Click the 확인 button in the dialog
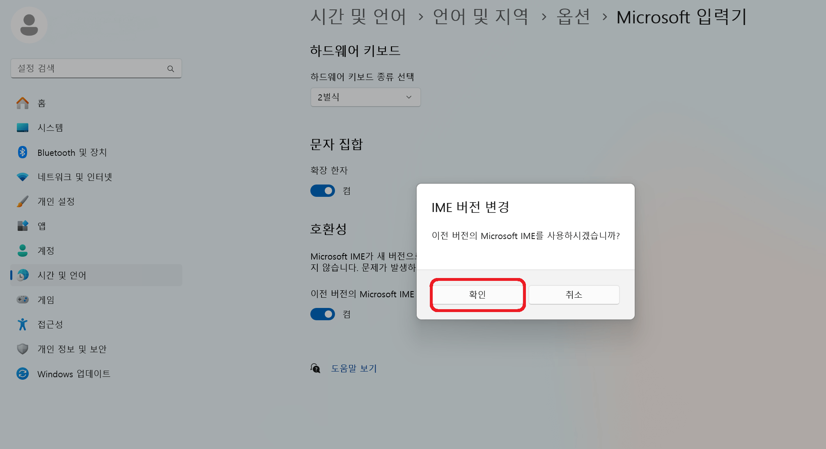This screenshot has height=449, width=826. pos(477,294)
